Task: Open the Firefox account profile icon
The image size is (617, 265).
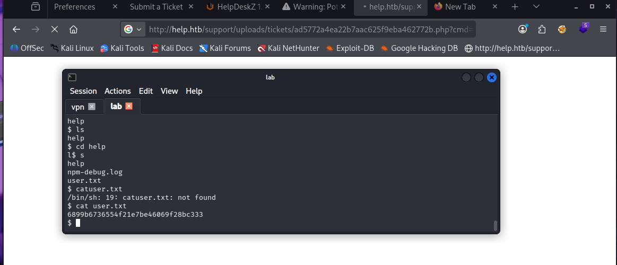Action: coord(523,29)
